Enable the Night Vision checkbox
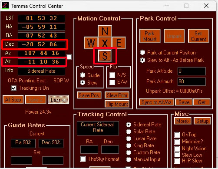218x169 pixels. (x=177, y=149)
